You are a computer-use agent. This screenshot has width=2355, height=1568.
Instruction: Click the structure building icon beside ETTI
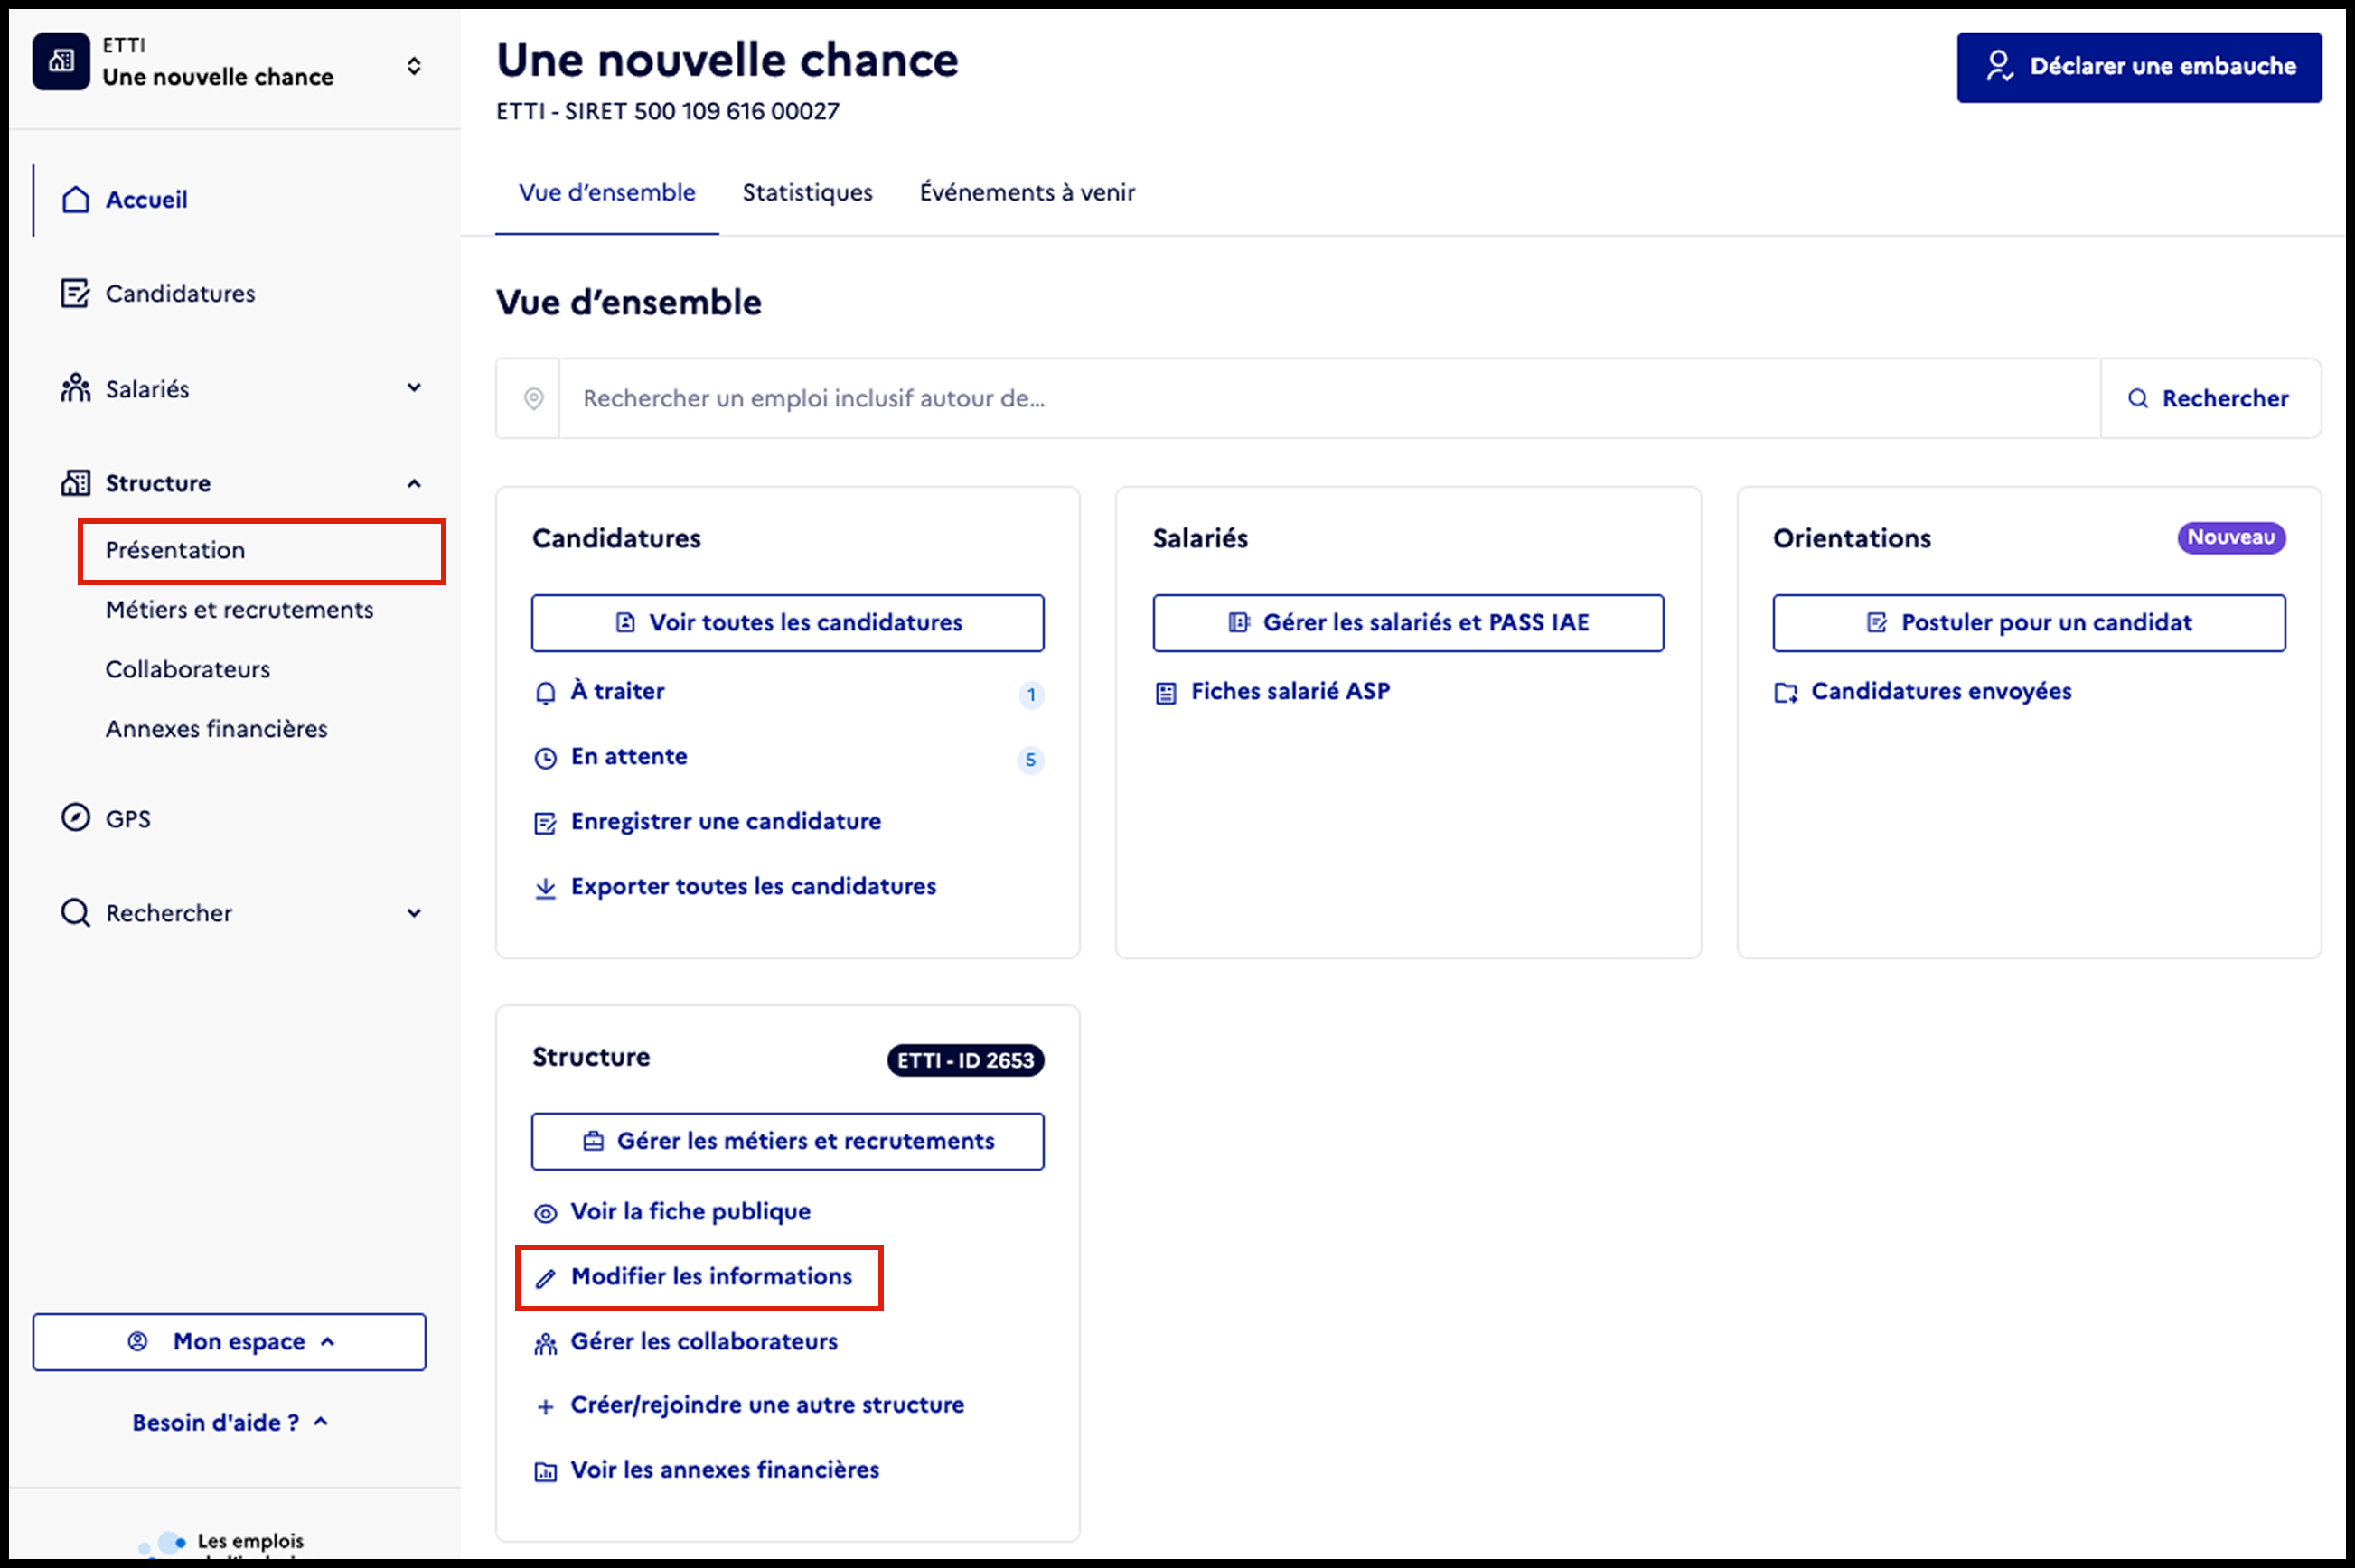(61, 61)
